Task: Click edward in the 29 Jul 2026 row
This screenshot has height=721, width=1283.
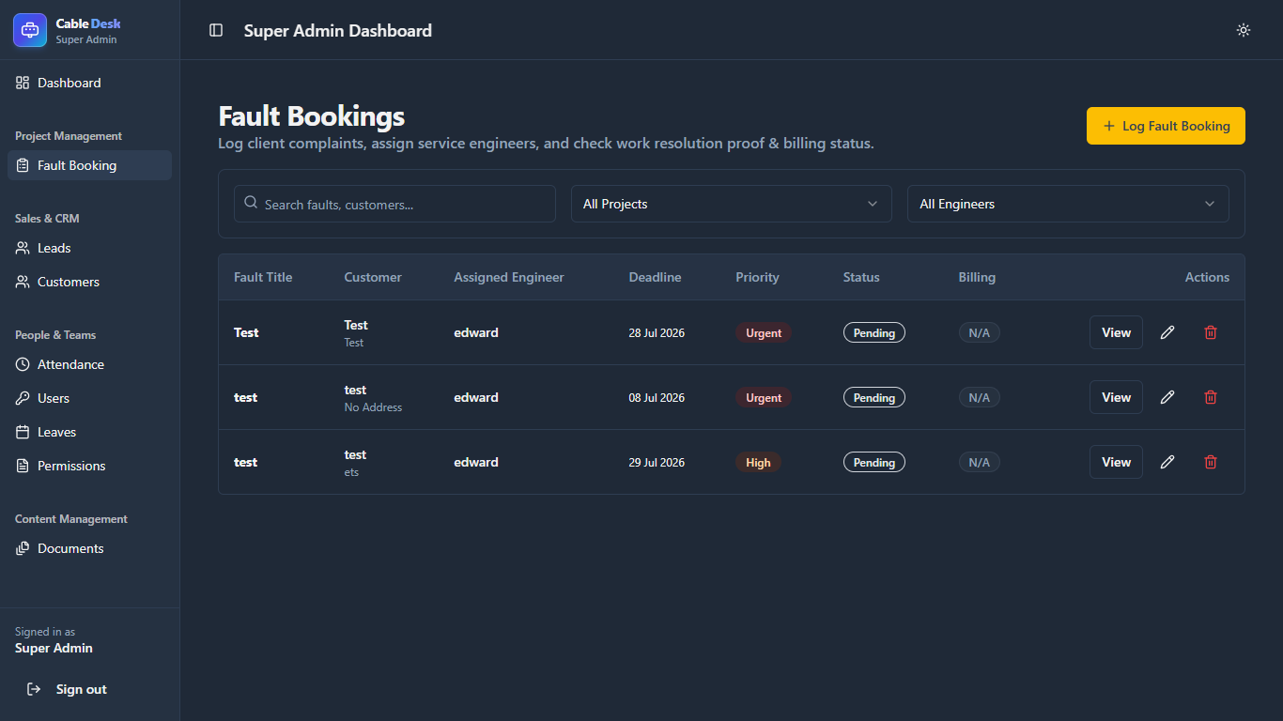Action: (476, 462)
